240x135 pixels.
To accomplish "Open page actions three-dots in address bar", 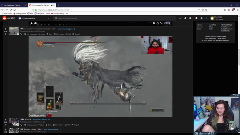I will [x=199, y=10].
